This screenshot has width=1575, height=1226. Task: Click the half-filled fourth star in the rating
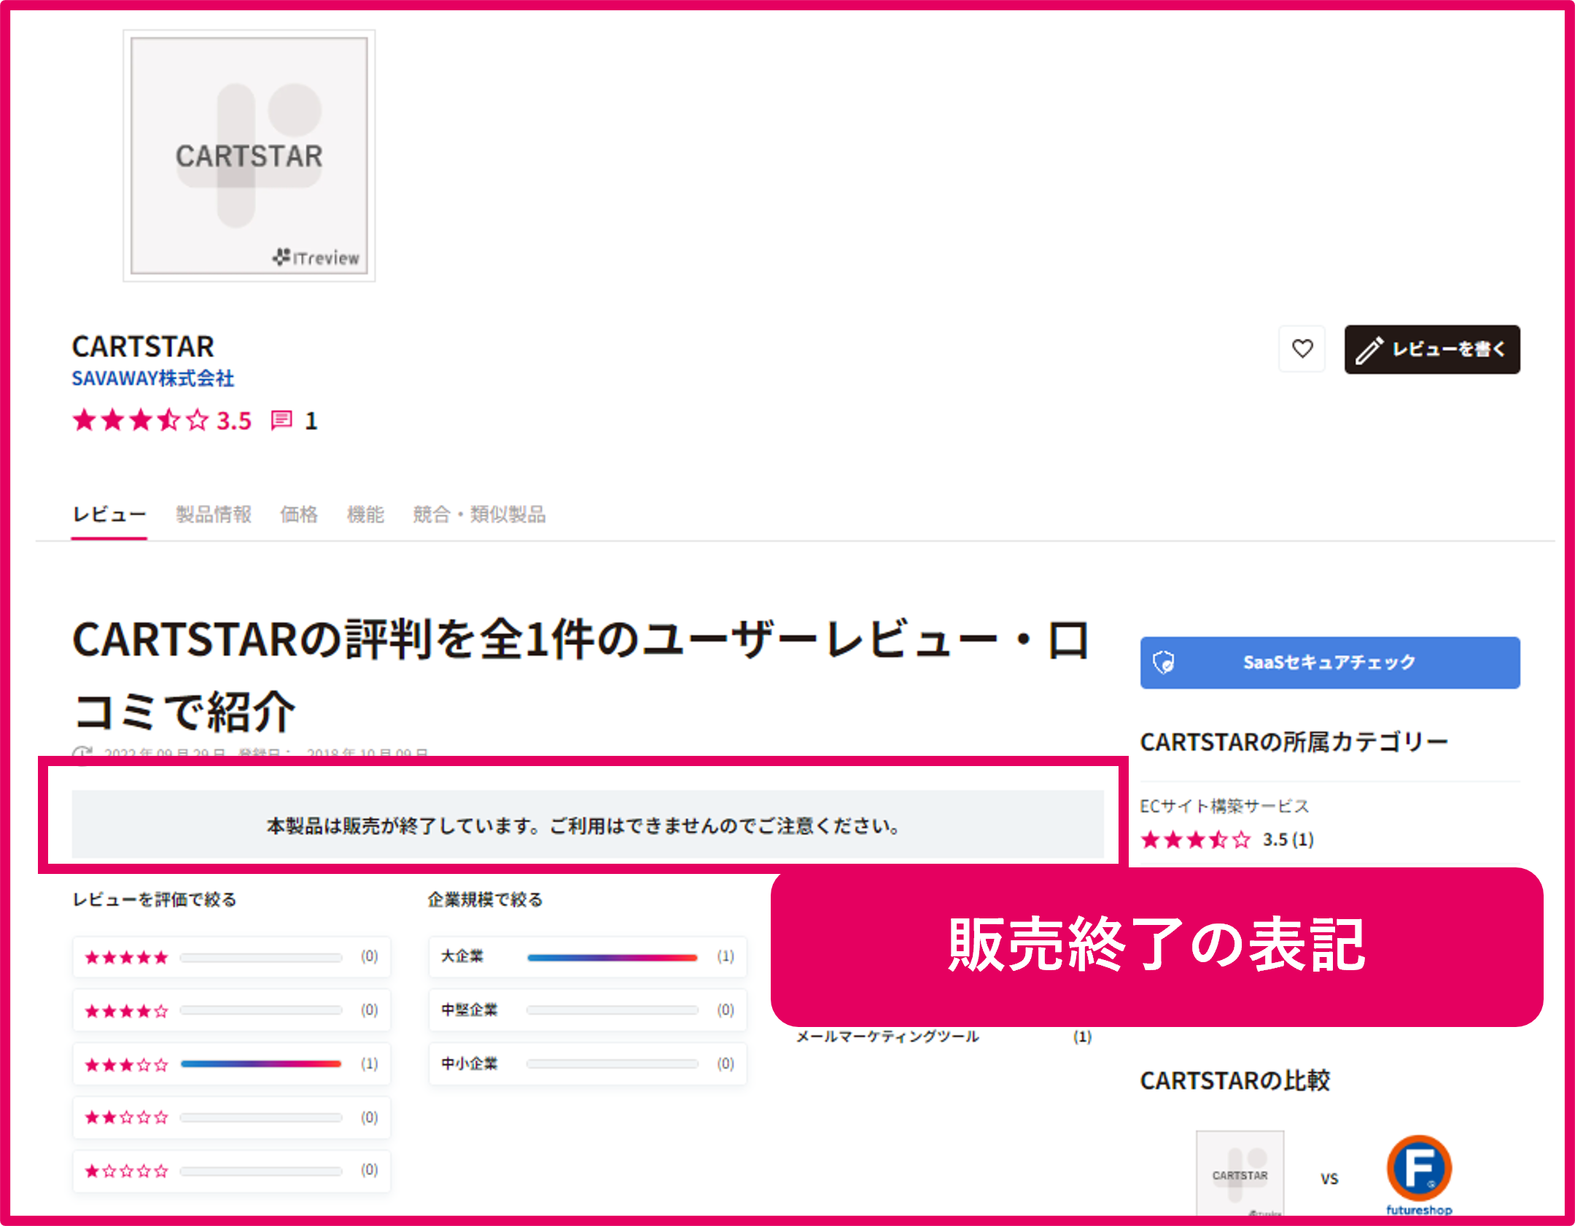(x=167, y=421)
